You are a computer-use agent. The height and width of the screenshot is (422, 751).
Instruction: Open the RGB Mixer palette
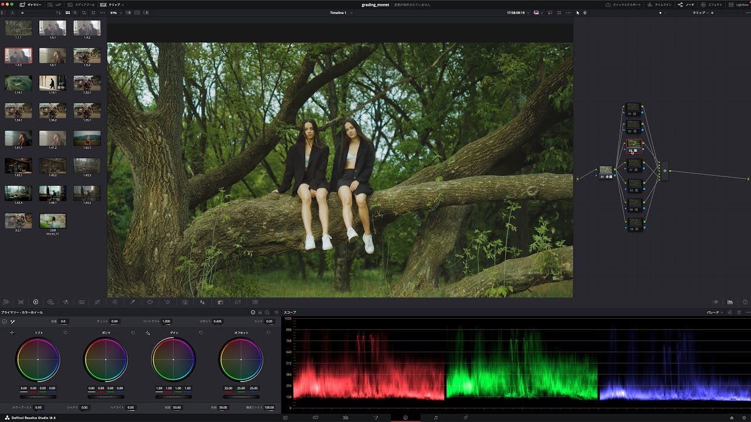[66, 302]
